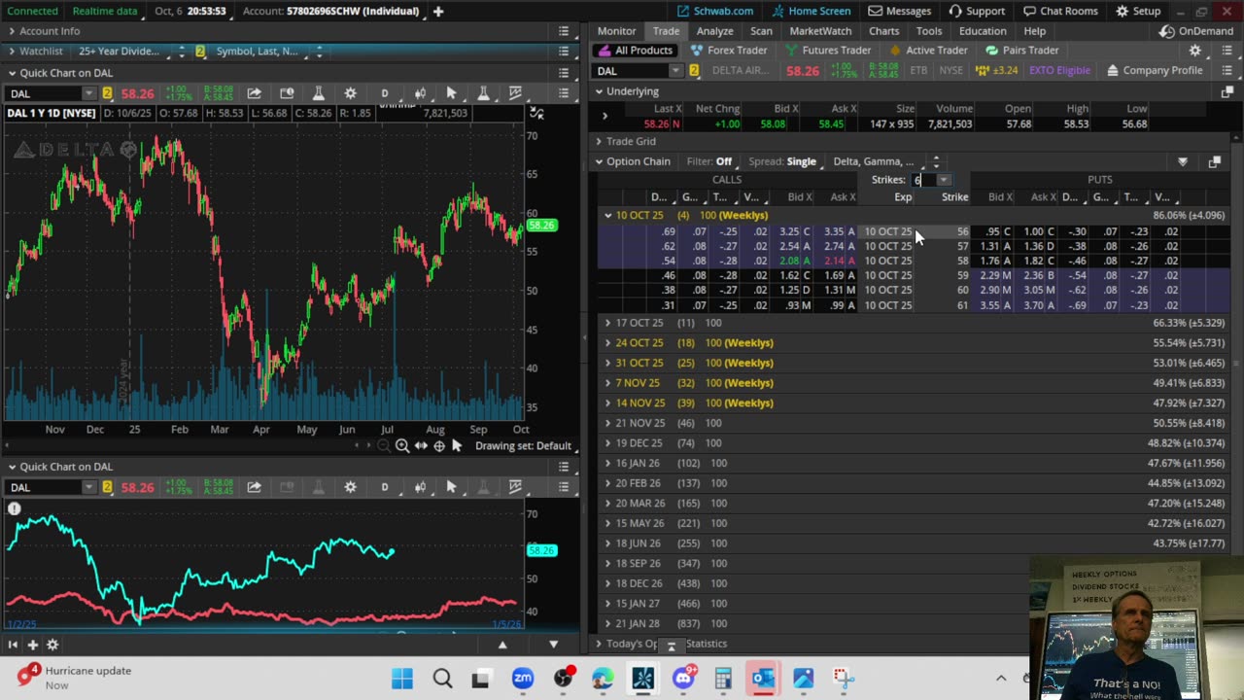Click the Hurricane update notification in the taskbar
This screenshot has height=700, width=1244.
tap(76, 678)
